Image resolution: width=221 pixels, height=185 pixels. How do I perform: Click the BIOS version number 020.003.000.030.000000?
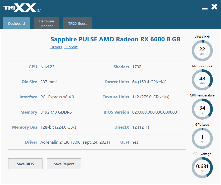154,112
